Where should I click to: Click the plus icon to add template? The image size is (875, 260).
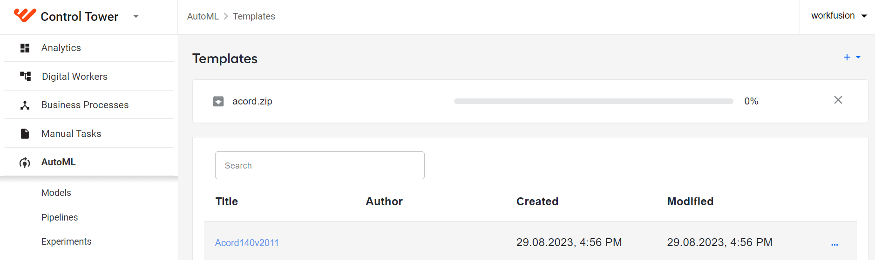847,57
